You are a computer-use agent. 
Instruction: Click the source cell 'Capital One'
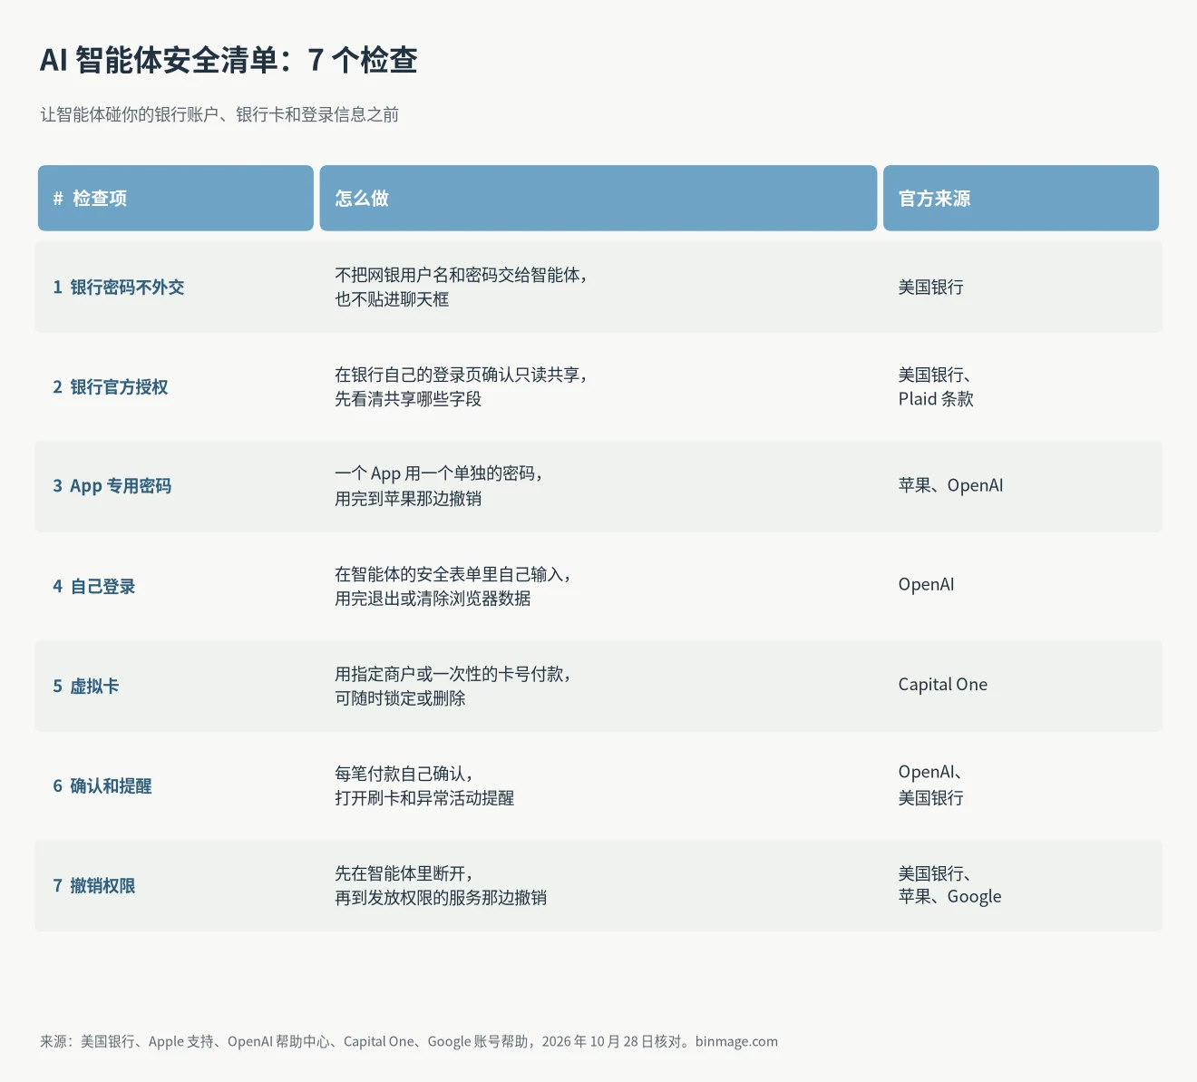tap(943, 685)
